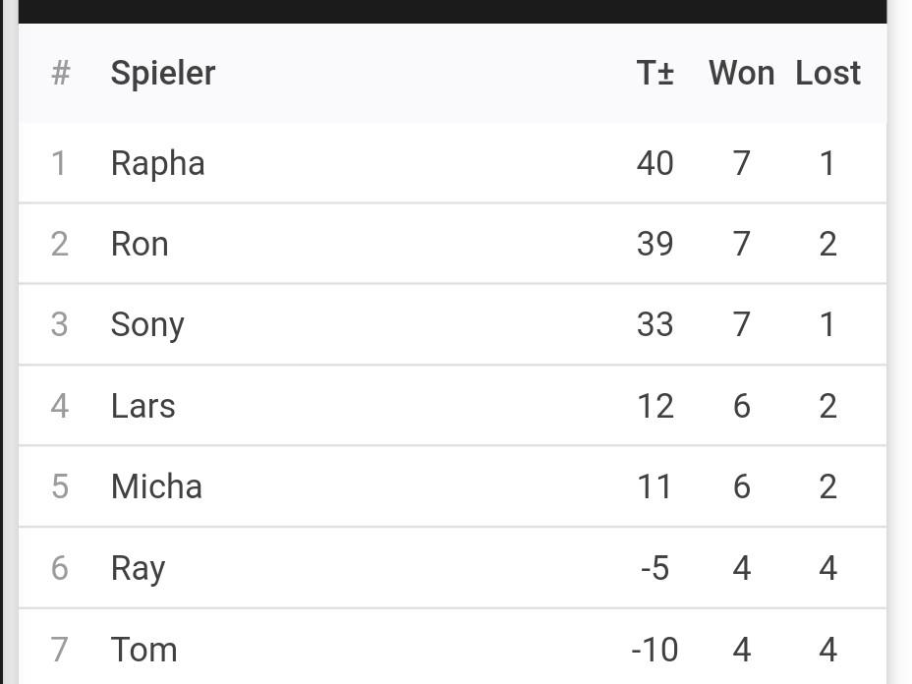This screenshot has height=684, width=912.
Task: Sort by the Spieler column header
Action: (x=163, y=74)
